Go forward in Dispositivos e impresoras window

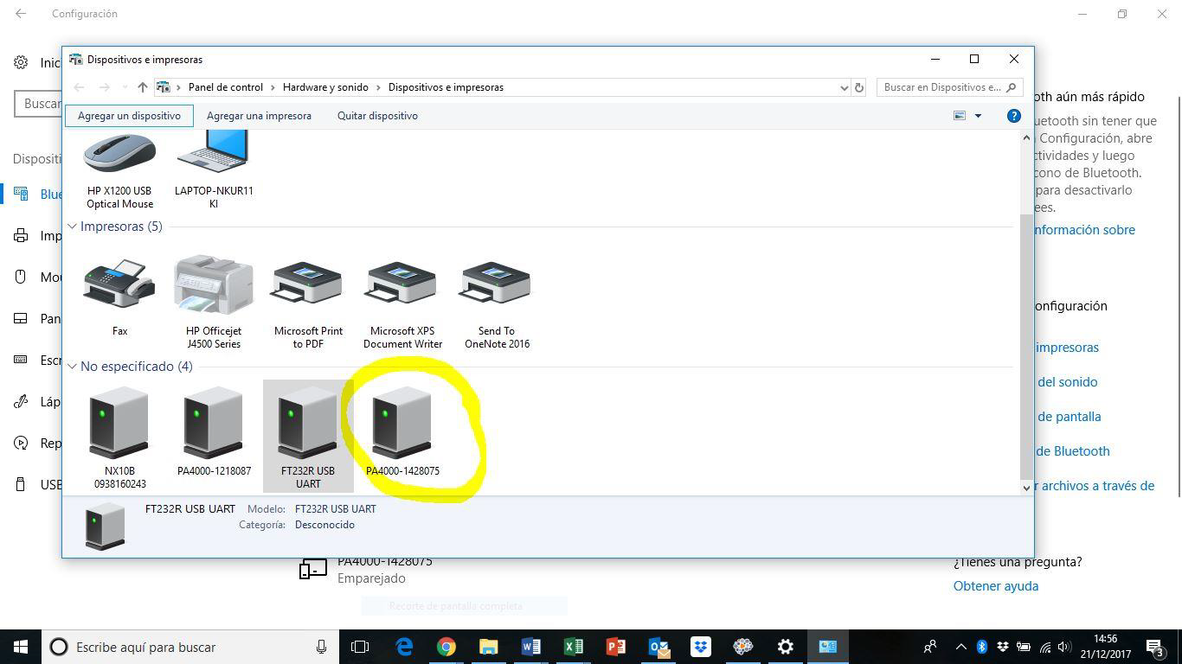click(105, 87)
